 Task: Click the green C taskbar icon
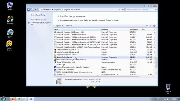[19, 99]
